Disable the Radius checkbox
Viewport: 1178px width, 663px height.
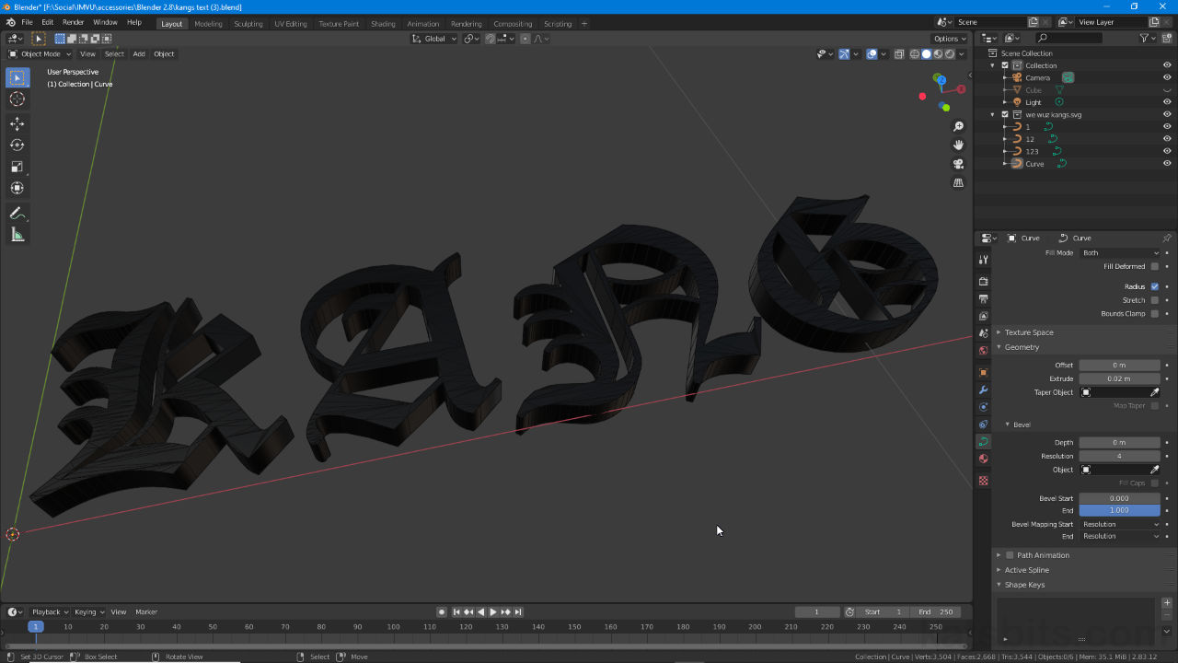[1155, 286]
